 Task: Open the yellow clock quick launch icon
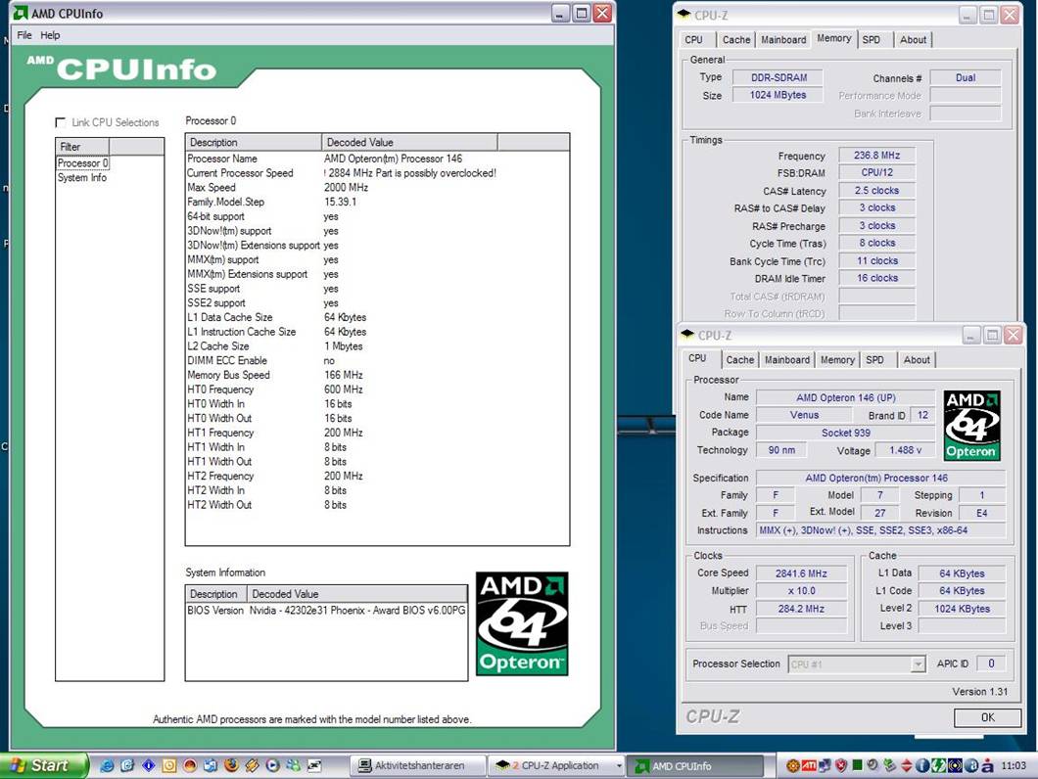168,765
